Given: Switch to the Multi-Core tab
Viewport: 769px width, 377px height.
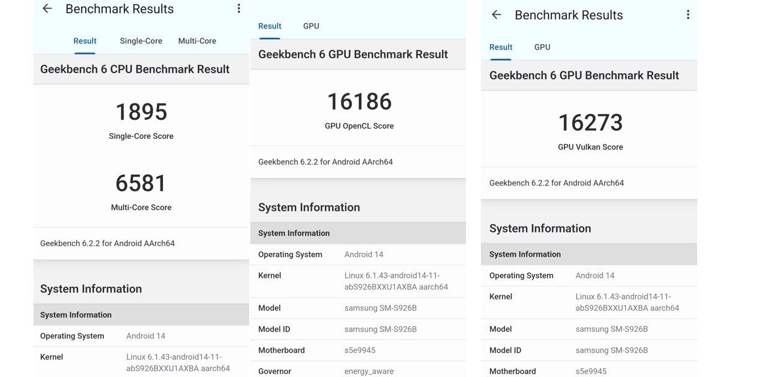Looking at the screenshot, I should click(197, 41).
